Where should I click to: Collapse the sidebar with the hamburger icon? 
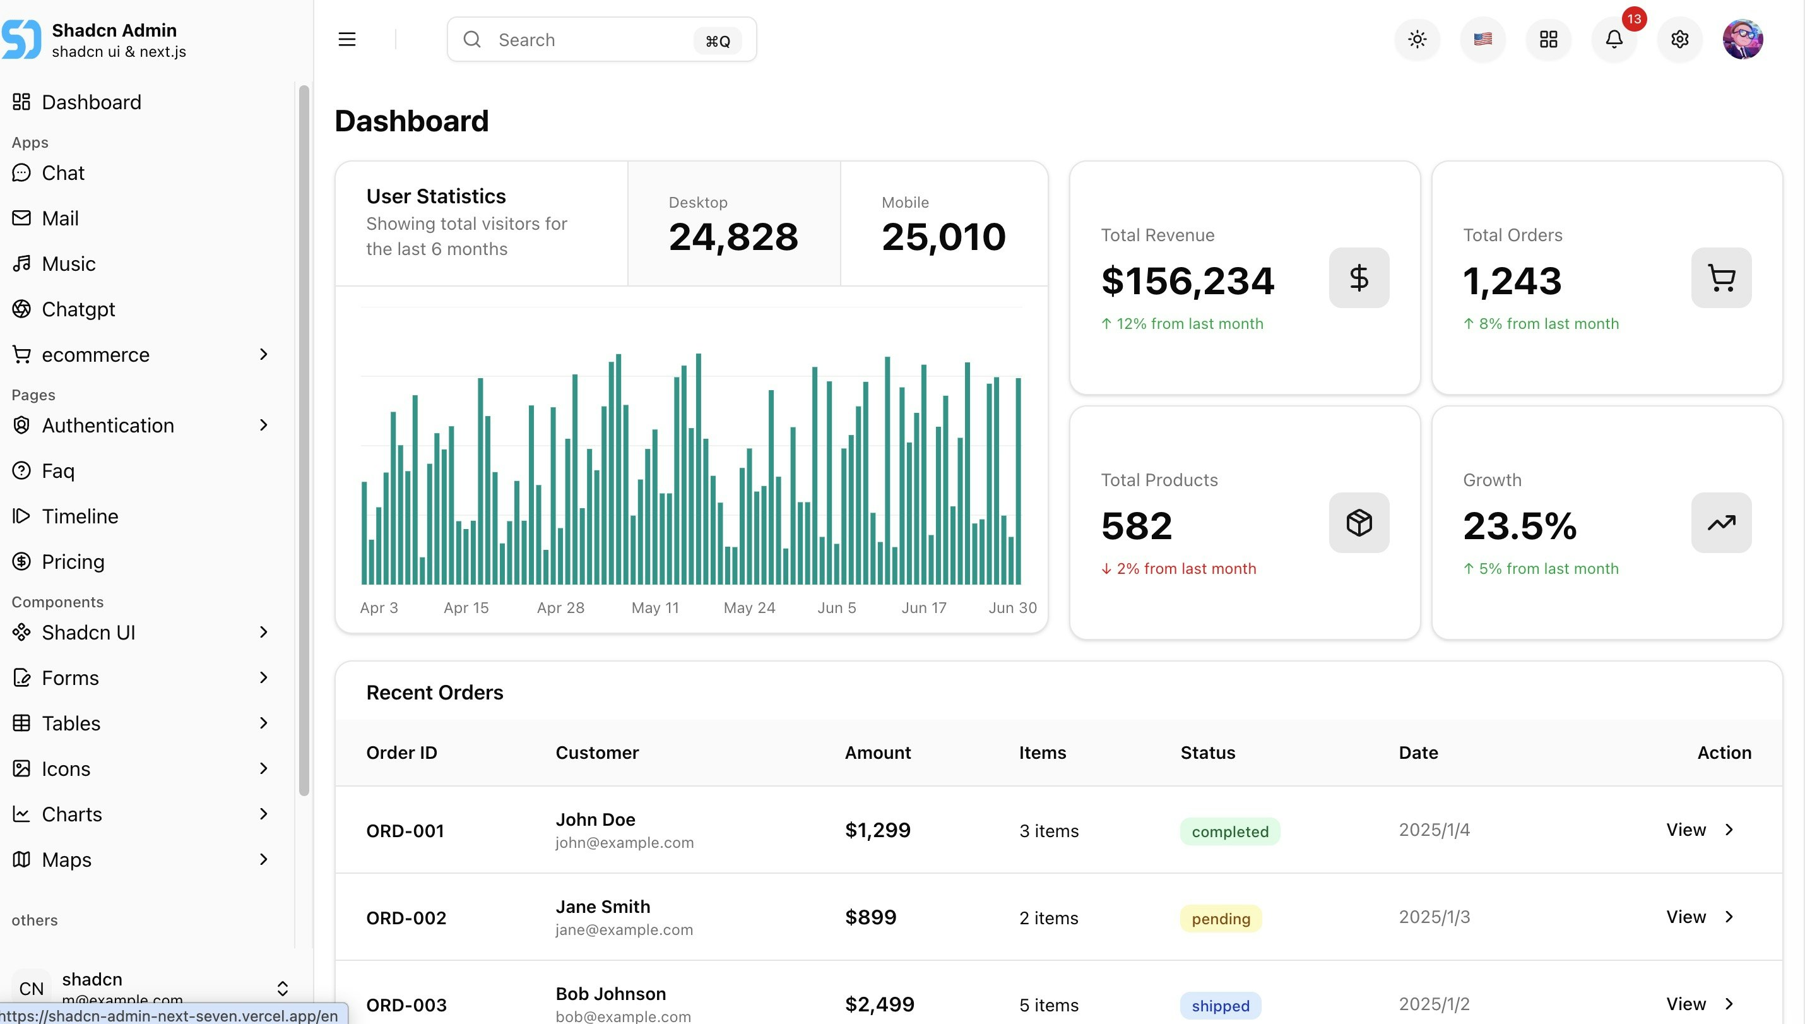click(x=346, y=39)
